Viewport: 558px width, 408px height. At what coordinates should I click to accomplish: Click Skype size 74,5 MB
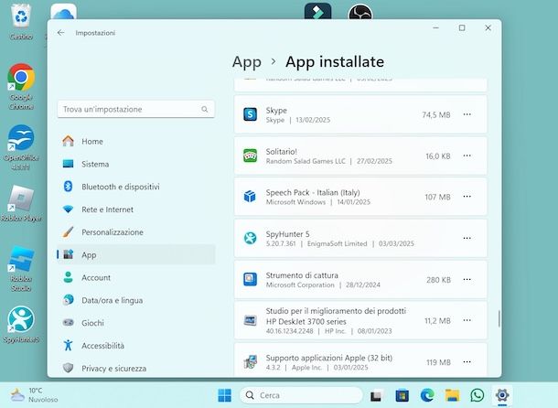pyautogui.click(x=436, y=114)
